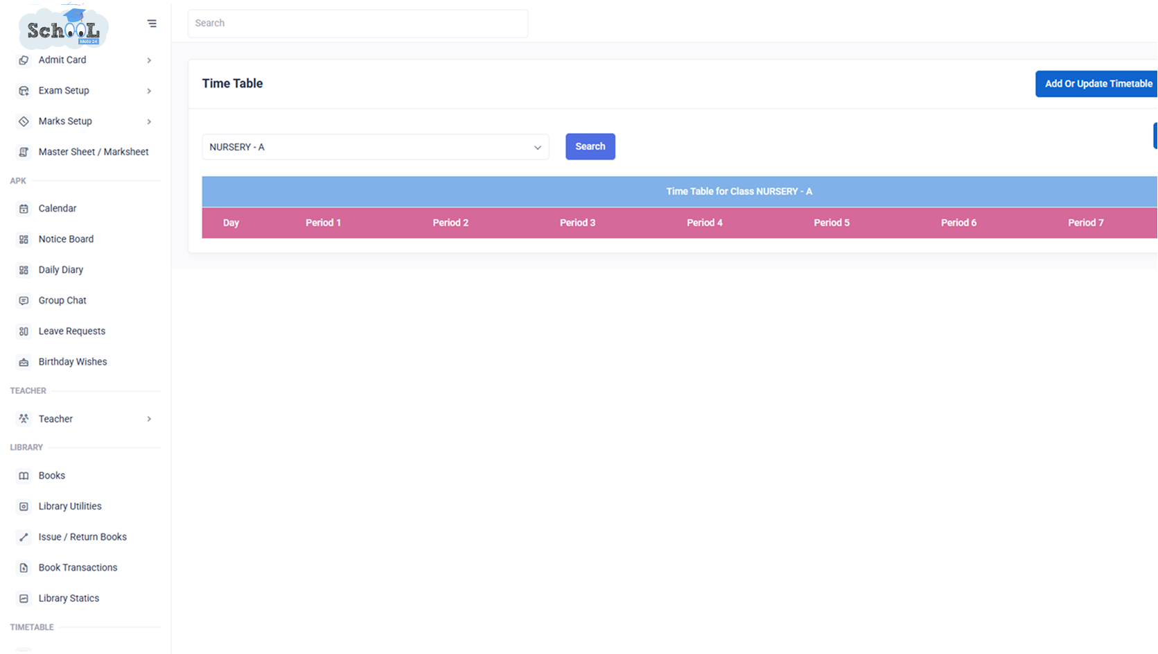Open Master Sheet / Marksheet page
This screenshot has height=654, width=1158.
tap(94, 151)
